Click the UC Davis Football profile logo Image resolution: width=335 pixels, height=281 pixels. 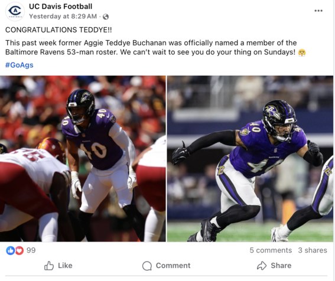pyautogui.click(x=15, y=11)
